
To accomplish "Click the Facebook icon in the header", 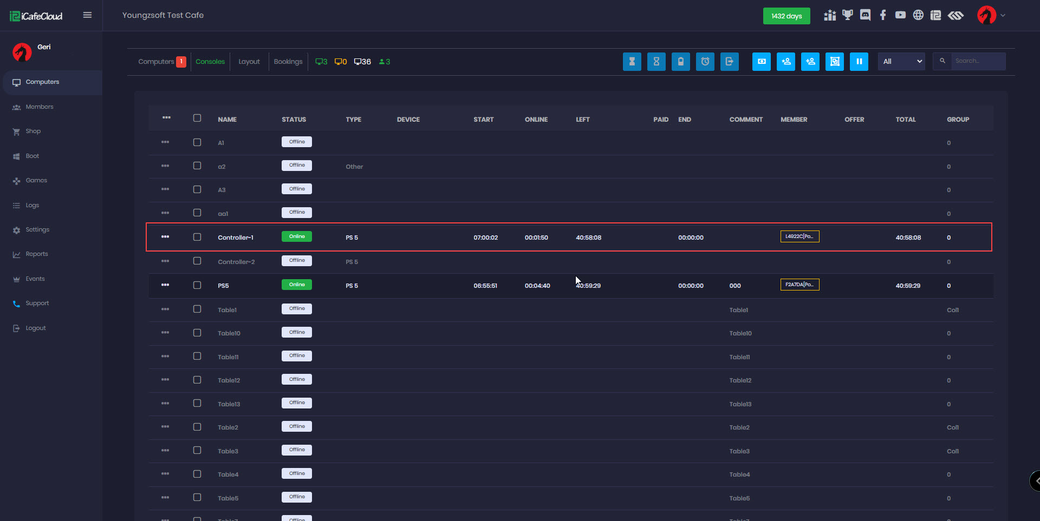I will 883,15.
